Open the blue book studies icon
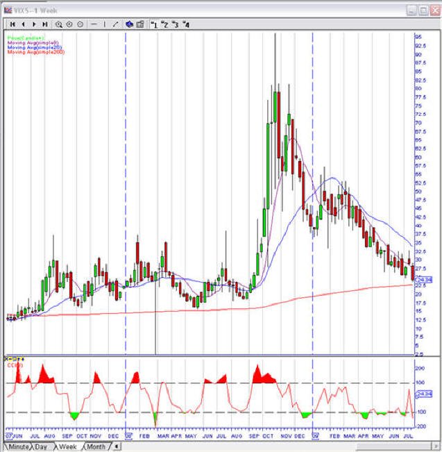442x452 pixels. pos(129,24)
